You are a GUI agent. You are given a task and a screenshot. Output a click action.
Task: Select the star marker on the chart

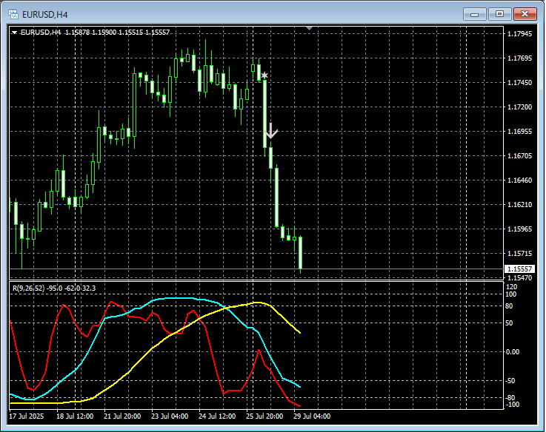[x=264, y=75]
